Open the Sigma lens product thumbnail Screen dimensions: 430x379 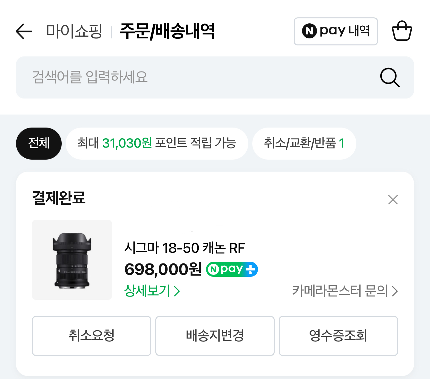click(72, 260)
